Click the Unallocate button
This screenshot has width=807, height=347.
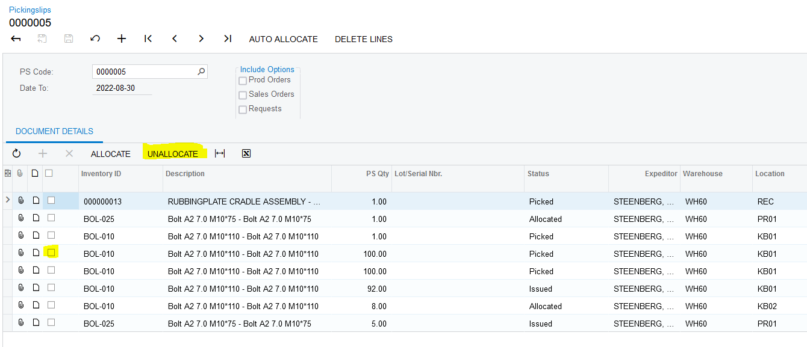(173, 154)
